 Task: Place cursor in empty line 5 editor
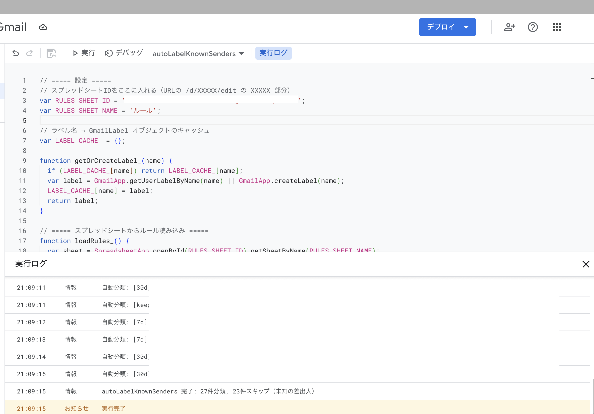[x=181, y=121]
